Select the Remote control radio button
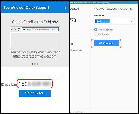Screen dimensions: 139x114 [x=96, y=30]
